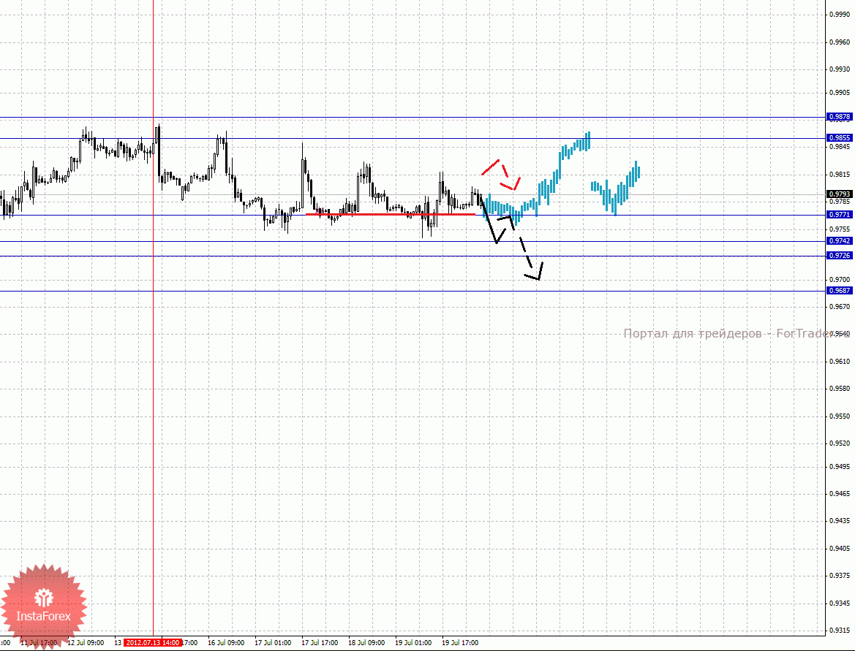
Task: Click the current price 0.9793 label
Action: point(839,194)
